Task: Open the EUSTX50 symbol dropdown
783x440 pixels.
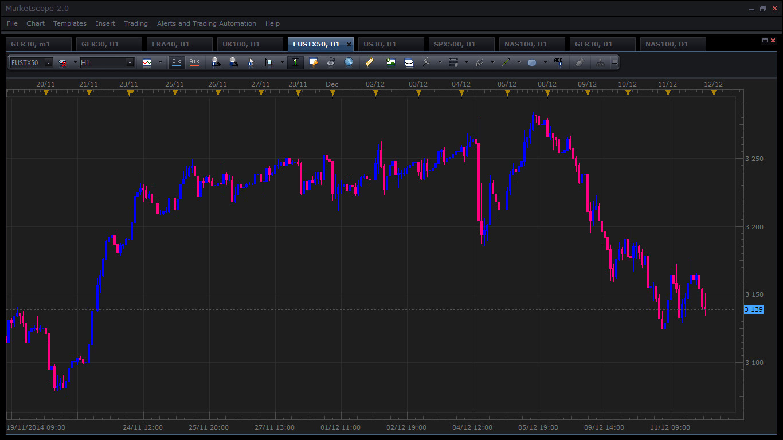Action: [x=32, y=62]
